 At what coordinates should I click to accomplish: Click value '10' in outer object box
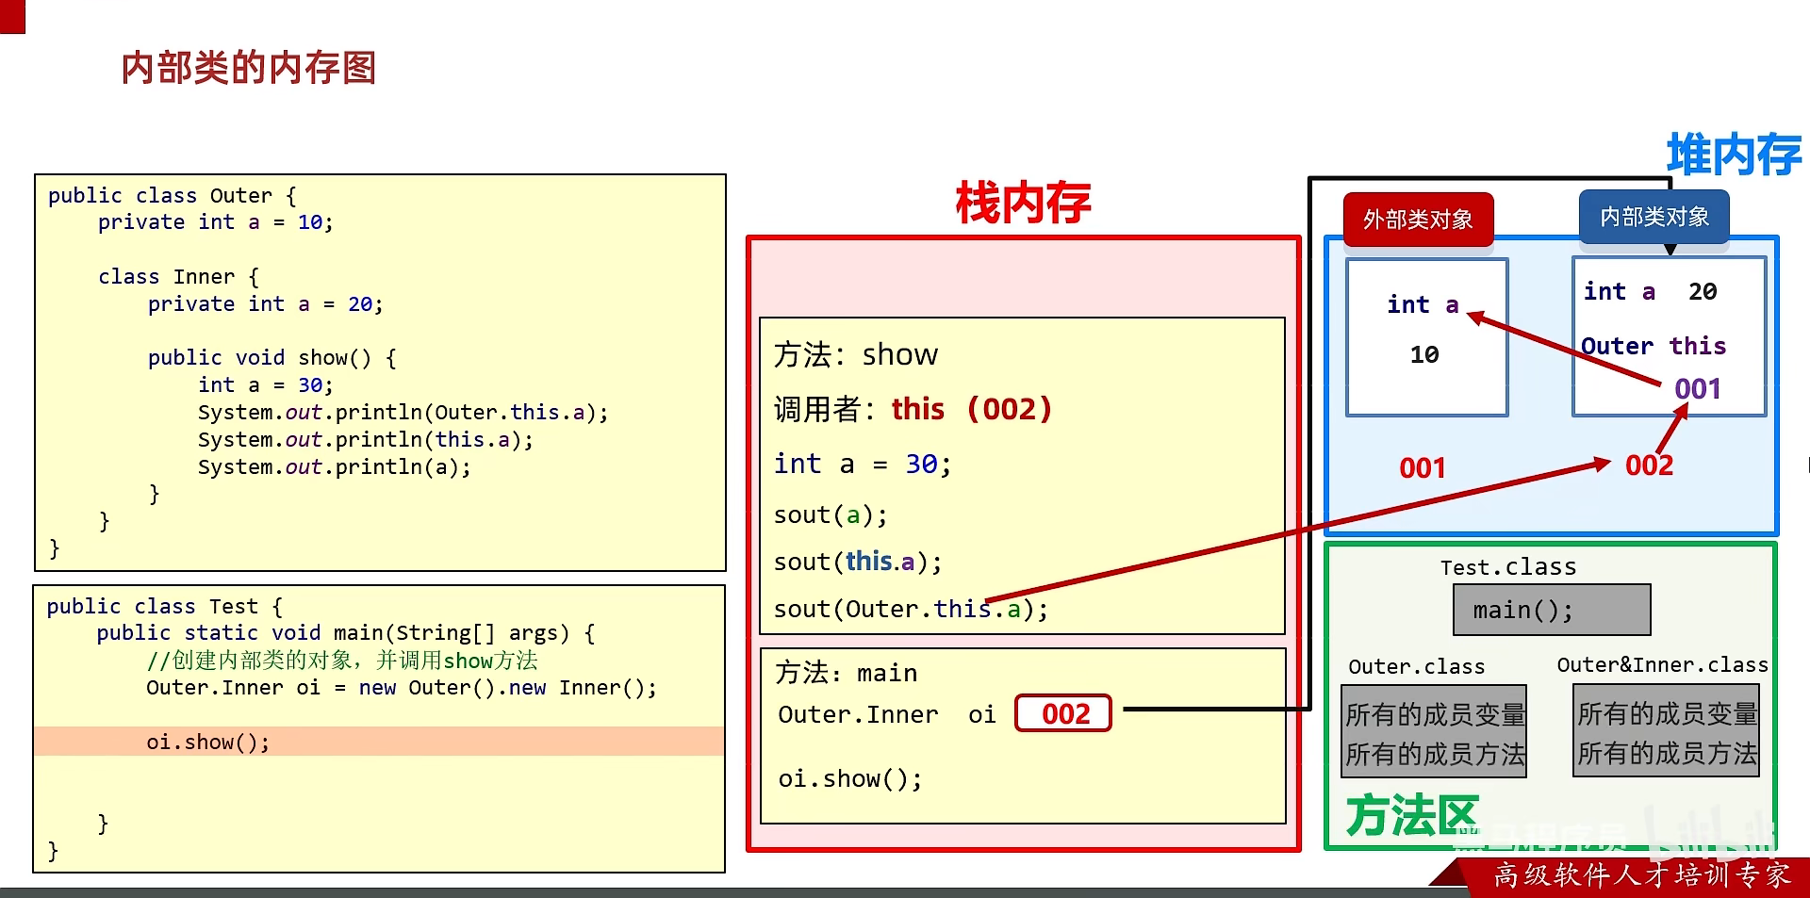[x=1424, y=355]
